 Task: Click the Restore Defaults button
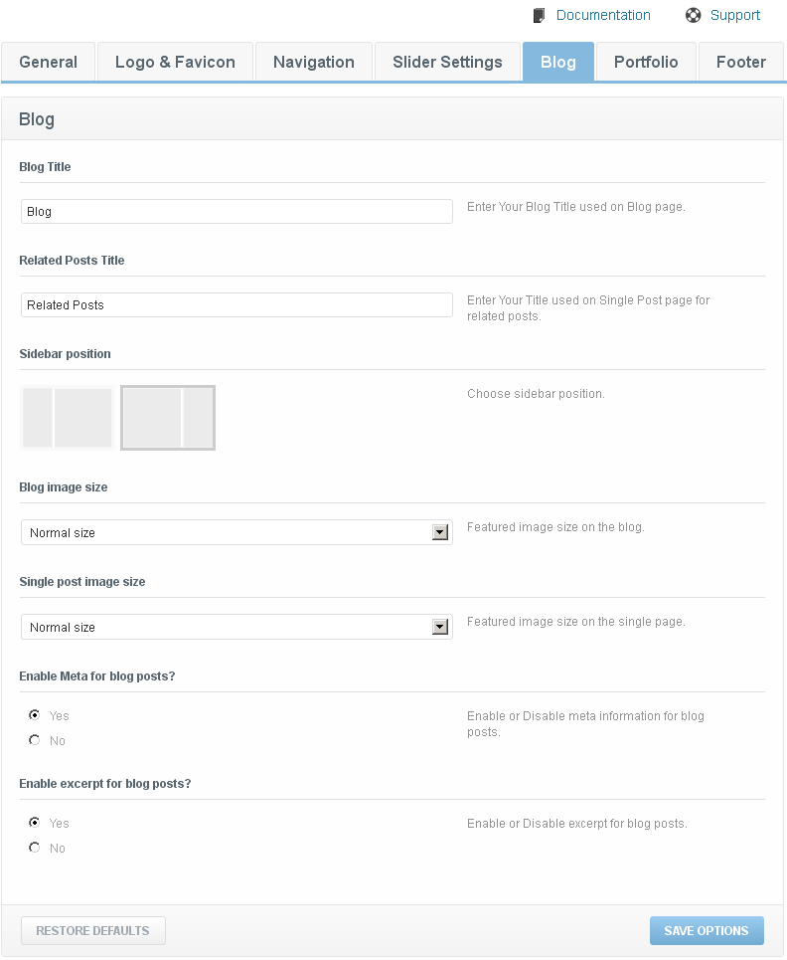click(x=93, y=930)
